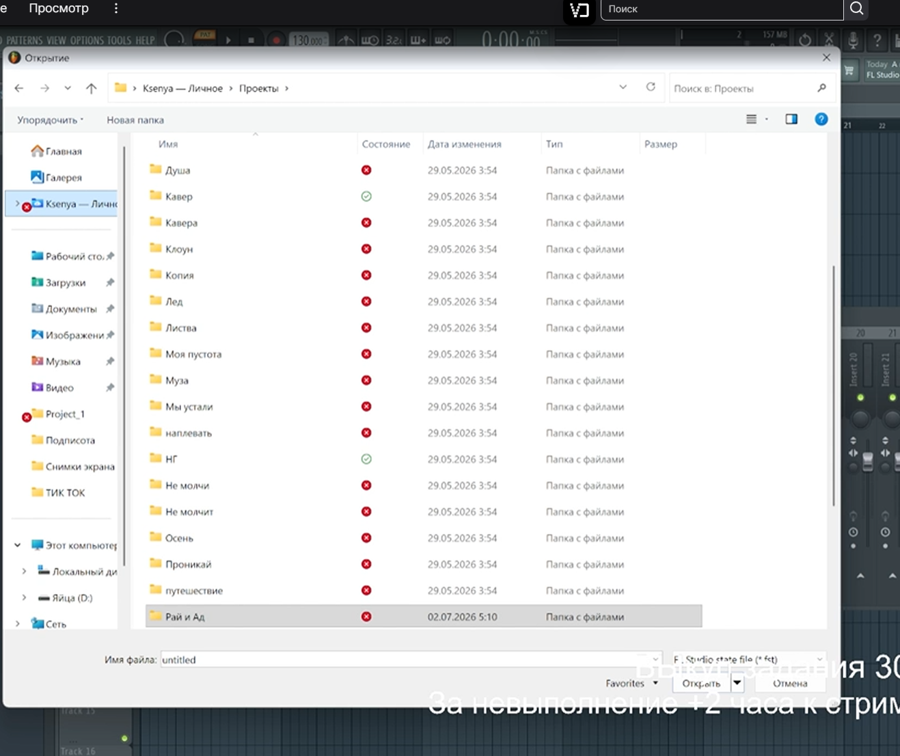
Task: Click FL Studio tempo 130 display
Action: click(x=308, y=40)
